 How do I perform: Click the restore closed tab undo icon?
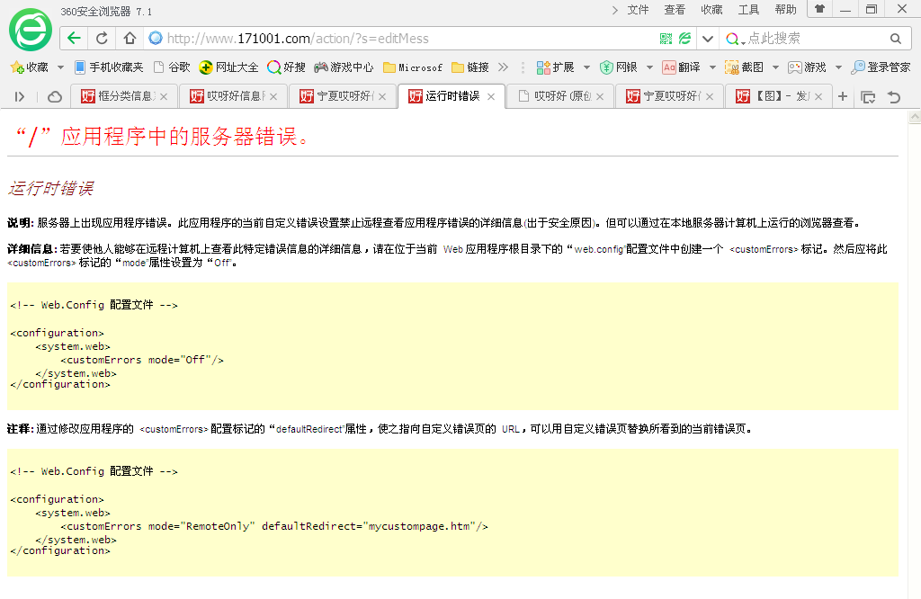[894, 97]
